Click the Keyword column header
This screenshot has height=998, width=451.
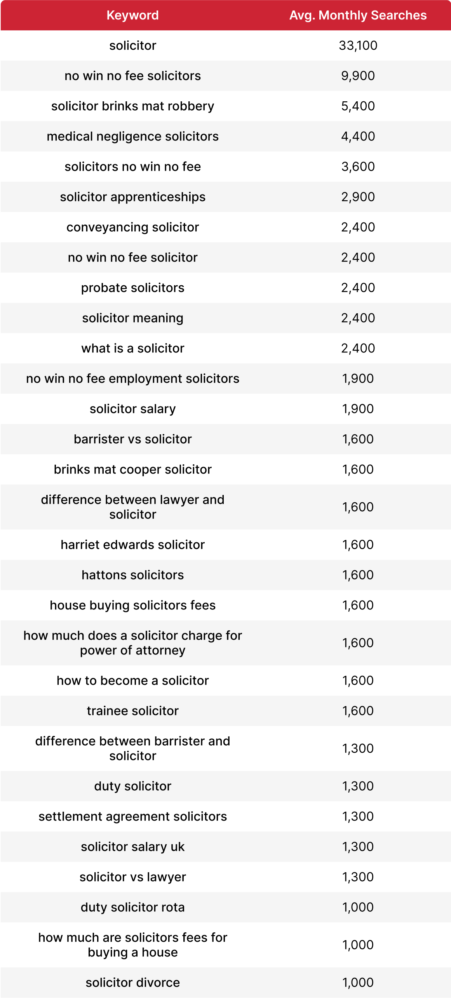tap(132, 15)
